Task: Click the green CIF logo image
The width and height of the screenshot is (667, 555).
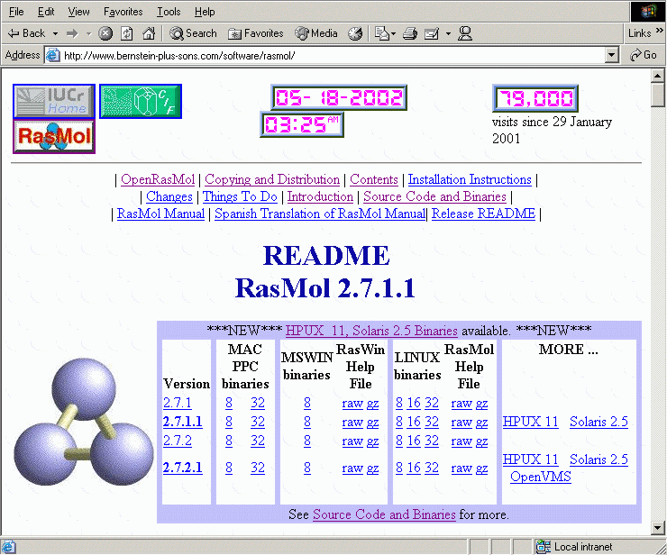Action: (141, 101)
